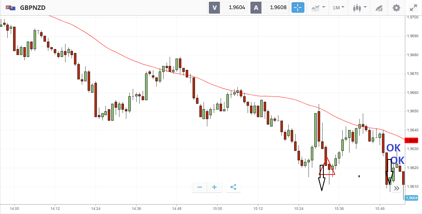
Task: Click the V sell button
Action: tap(214, 8)
